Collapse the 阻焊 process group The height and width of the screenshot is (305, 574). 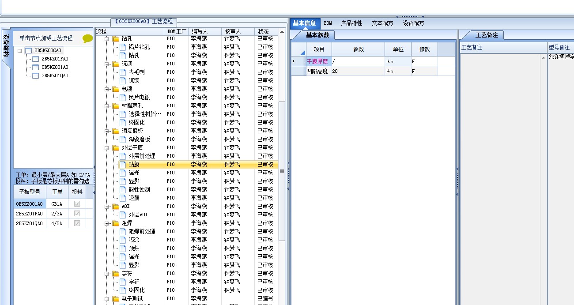[106, 223]
